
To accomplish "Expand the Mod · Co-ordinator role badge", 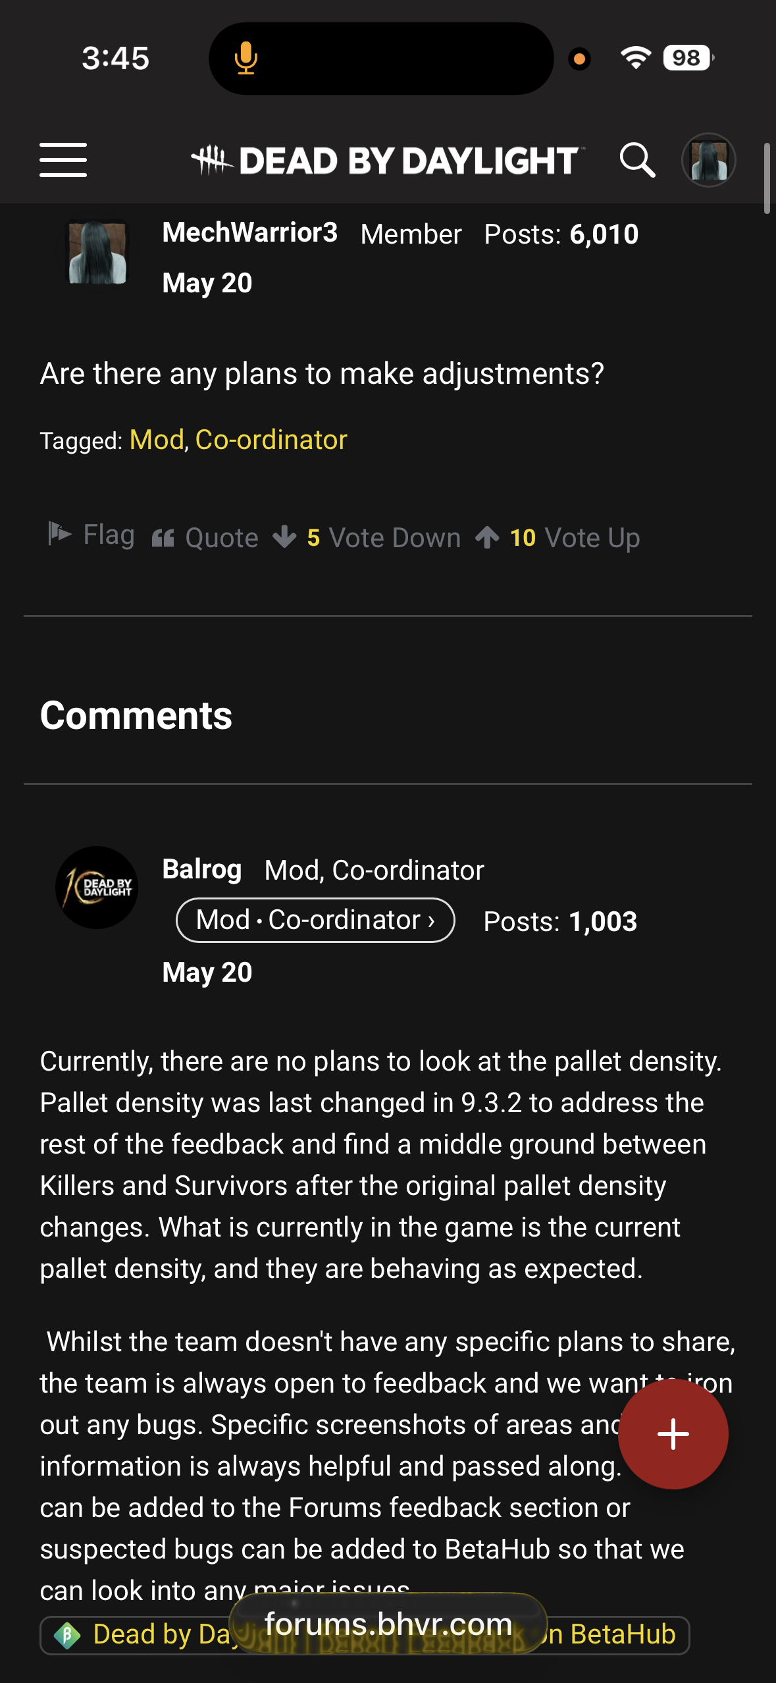I will click(315, 920).
